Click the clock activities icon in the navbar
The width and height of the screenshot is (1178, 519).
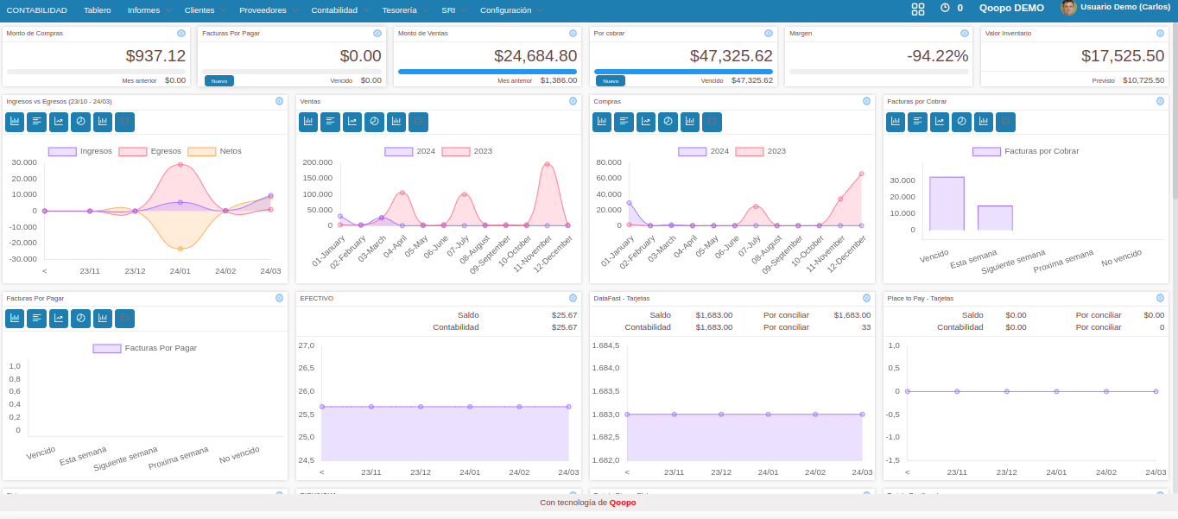[945, 8]
